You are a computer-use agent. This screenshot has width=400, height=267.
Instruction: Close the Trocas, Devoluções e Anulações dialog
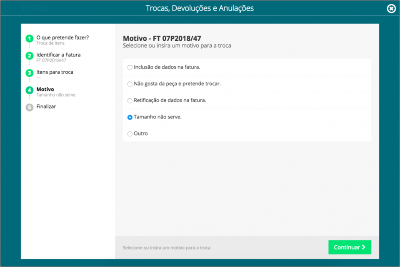click(x=391, y=8)
